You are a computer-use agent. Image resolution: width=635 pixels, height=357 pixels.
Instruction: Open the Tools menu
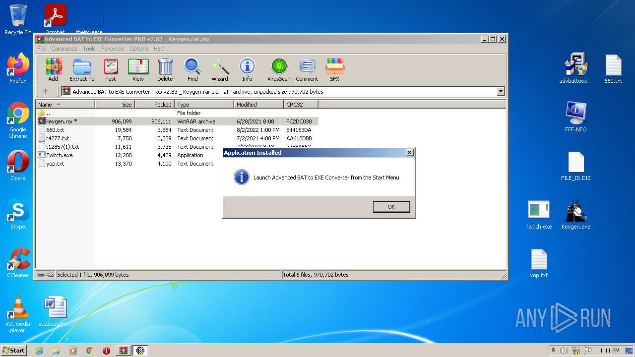coord(89,49)
